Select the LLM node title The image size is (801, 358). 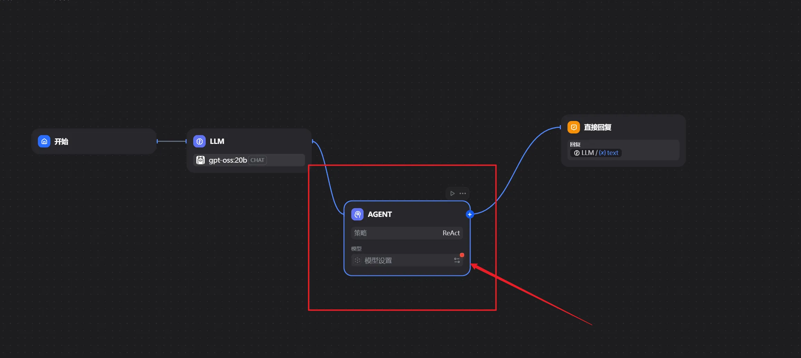217,141
